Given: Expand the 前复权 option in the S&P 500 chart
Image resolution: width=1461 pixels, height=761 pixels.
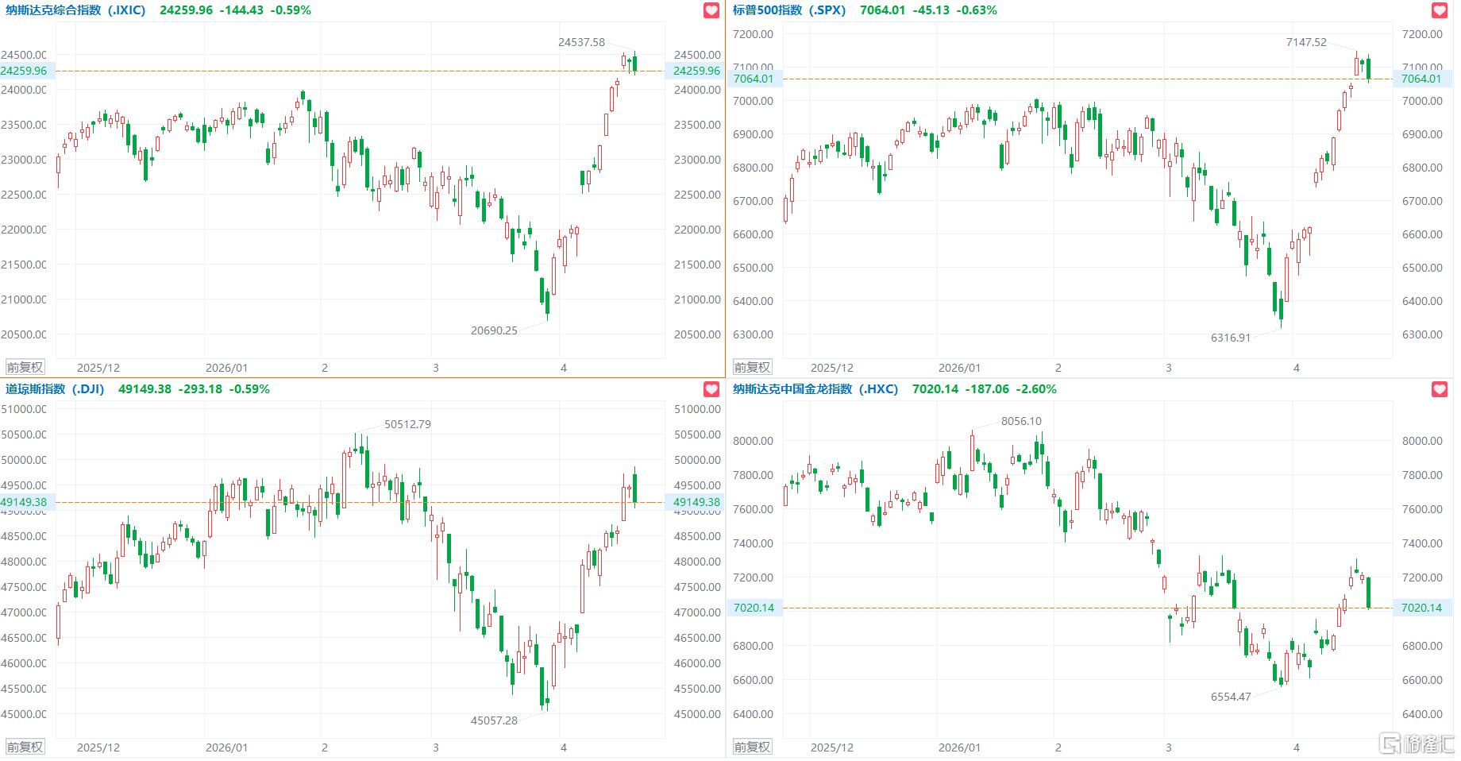Looking at the screenshot, I should coord(752,367).
